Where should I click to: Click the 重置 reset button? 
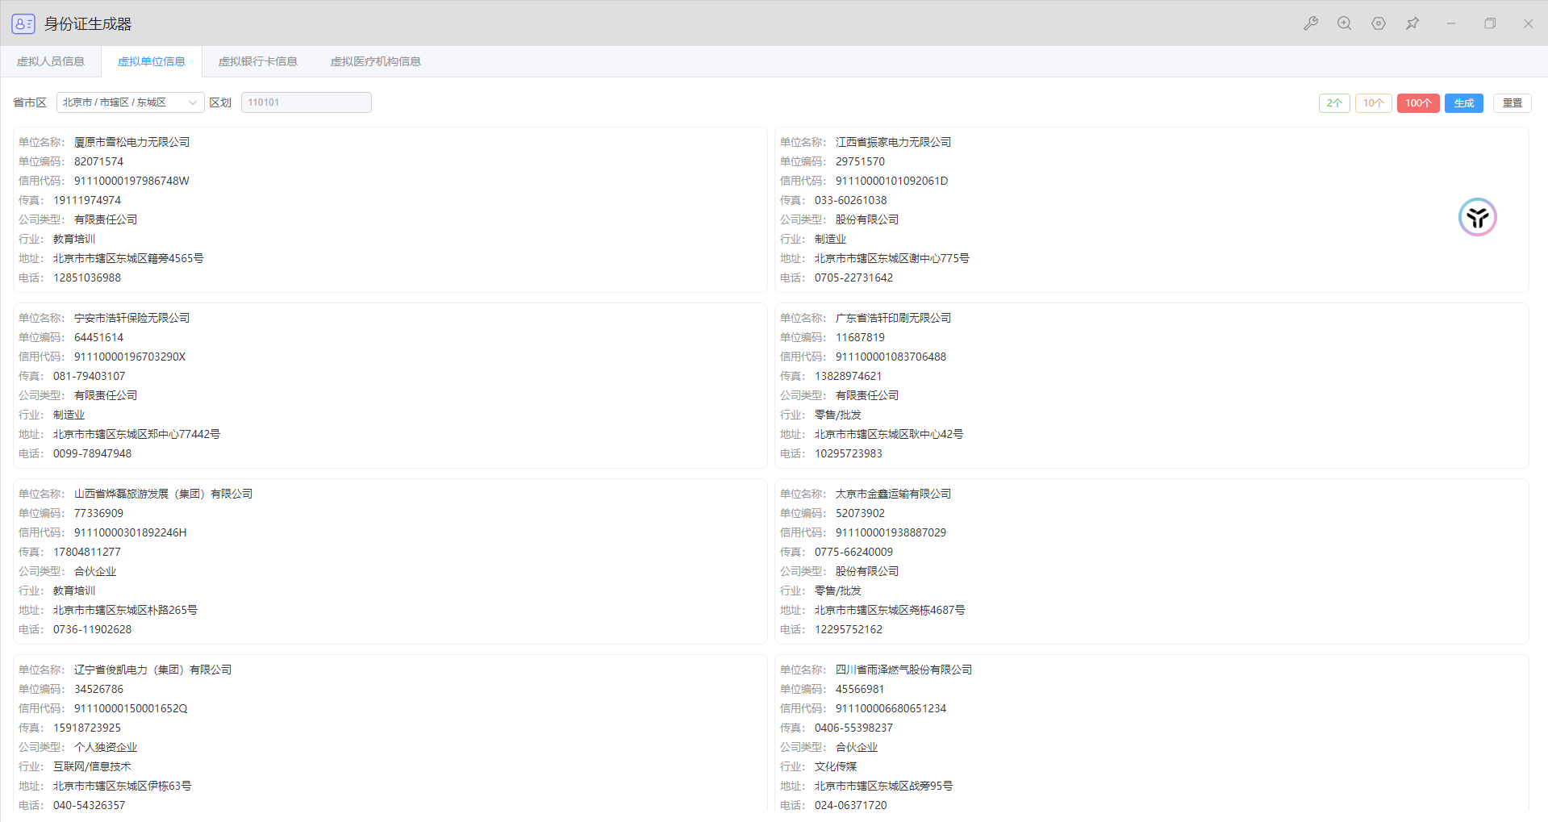[x=1512, y=103]
